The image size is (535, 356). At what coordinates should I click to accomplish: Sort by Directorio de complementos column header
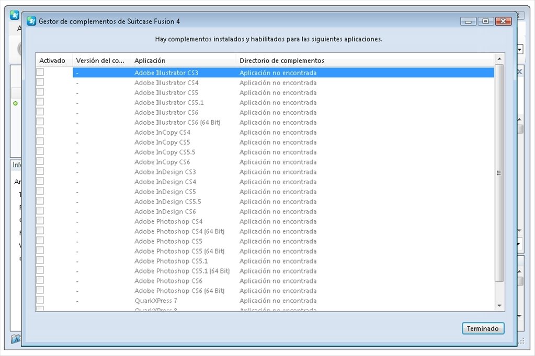coord(365,61)
